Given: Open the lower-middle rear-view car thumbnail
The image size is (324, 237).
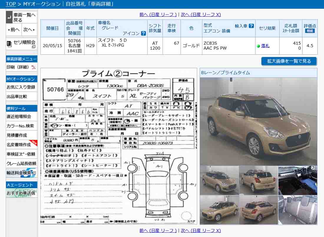Looking at the screenshot, I should coord(259,210).
